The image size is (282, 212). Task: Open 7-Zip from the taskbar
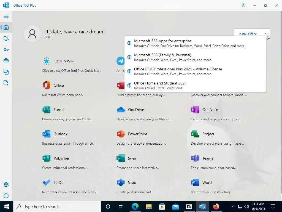(x=189, y=206)
